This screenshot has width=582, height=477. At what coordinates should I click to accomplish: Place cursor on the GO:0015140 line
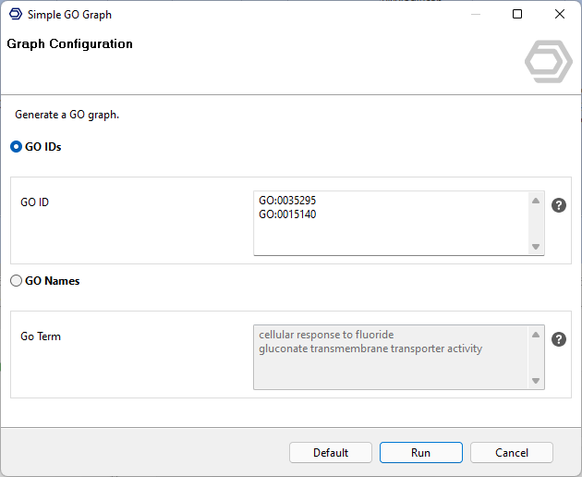pyautogui.click(x=287, y=214)
